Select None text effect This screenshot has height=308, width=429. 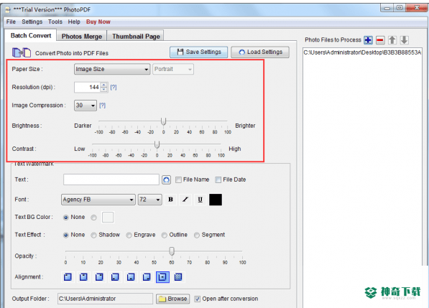(x=66, y=235)
